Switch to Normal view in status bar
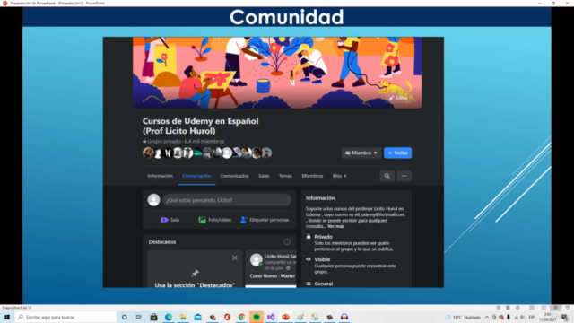This screenshot has width=574, height=323. (532, 308)
